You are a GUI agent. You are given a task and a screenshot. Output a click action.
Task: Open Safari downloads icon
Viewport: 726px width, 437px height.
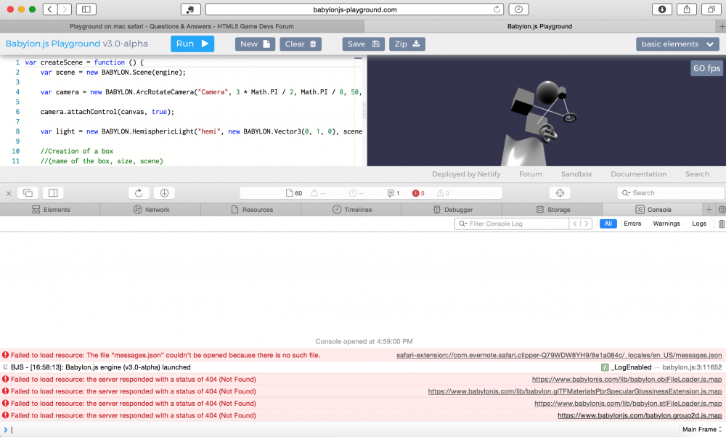tap(662, 9)
